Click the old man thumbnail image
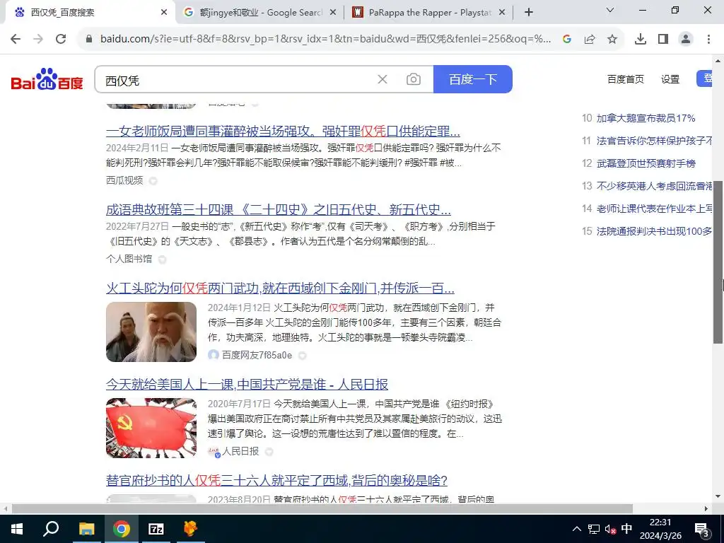724x543 pixels. (x=151, y=332)
